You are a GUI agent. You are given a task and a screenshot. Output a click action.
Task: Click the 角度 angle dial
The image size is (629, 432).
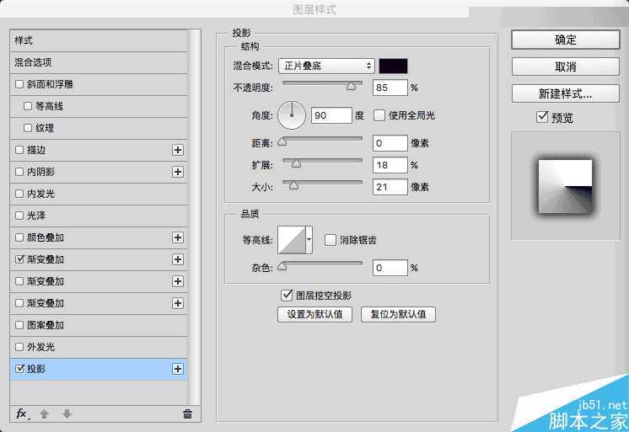coord(292,115)
